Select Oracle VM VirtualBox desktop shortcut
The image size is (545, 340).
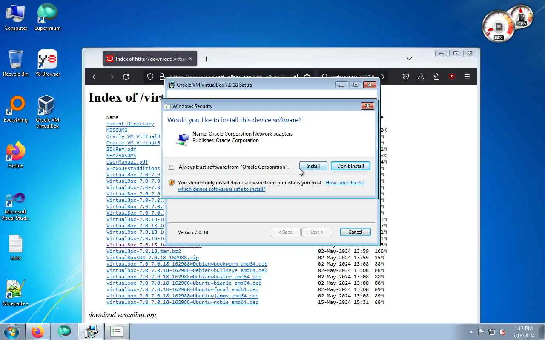pyautogui.click(x=48, y=112)
